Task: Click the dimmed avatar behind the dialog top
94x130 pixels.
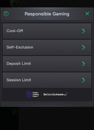Action: [14, 4]
